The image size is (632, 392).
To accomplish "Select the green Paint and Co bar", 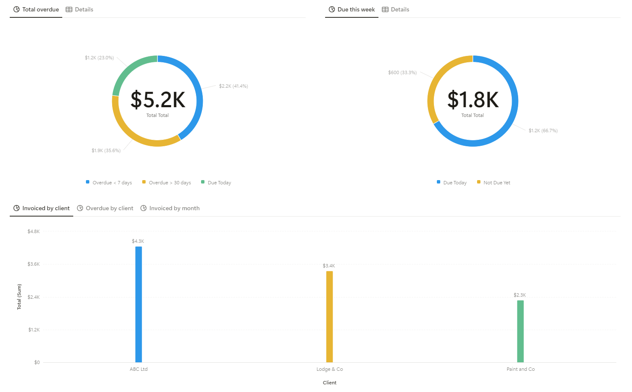I will pyautogui.click(x=520, y=331).
